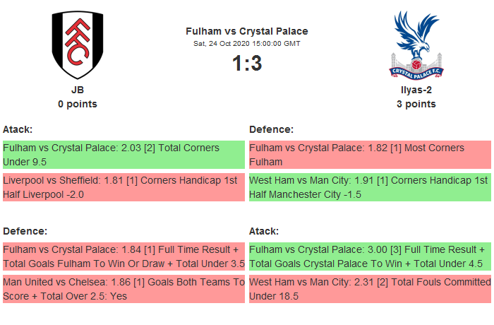Select the Fulham vs Crystal Palace title
Screen dimensions: 494x325
pos(247,31)
